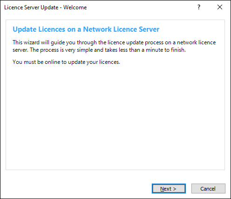Click the 'takes less than a minute' line
The width and height of the screenshot is (231, 199).
click(99, 50)
